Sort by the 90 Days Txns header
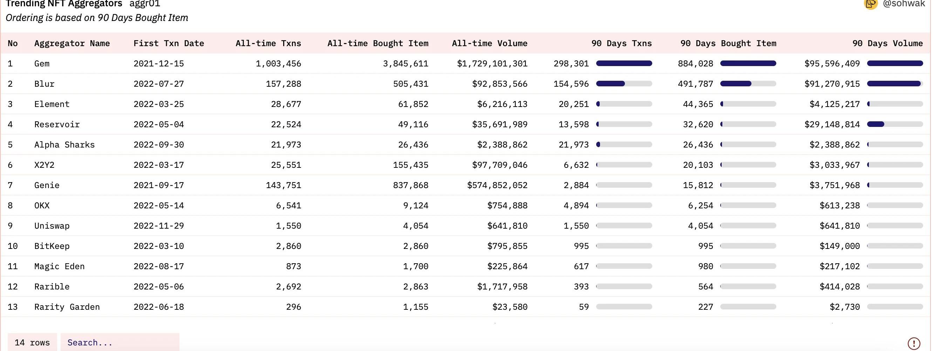933x351 pixels. click(x=621, y=43)
